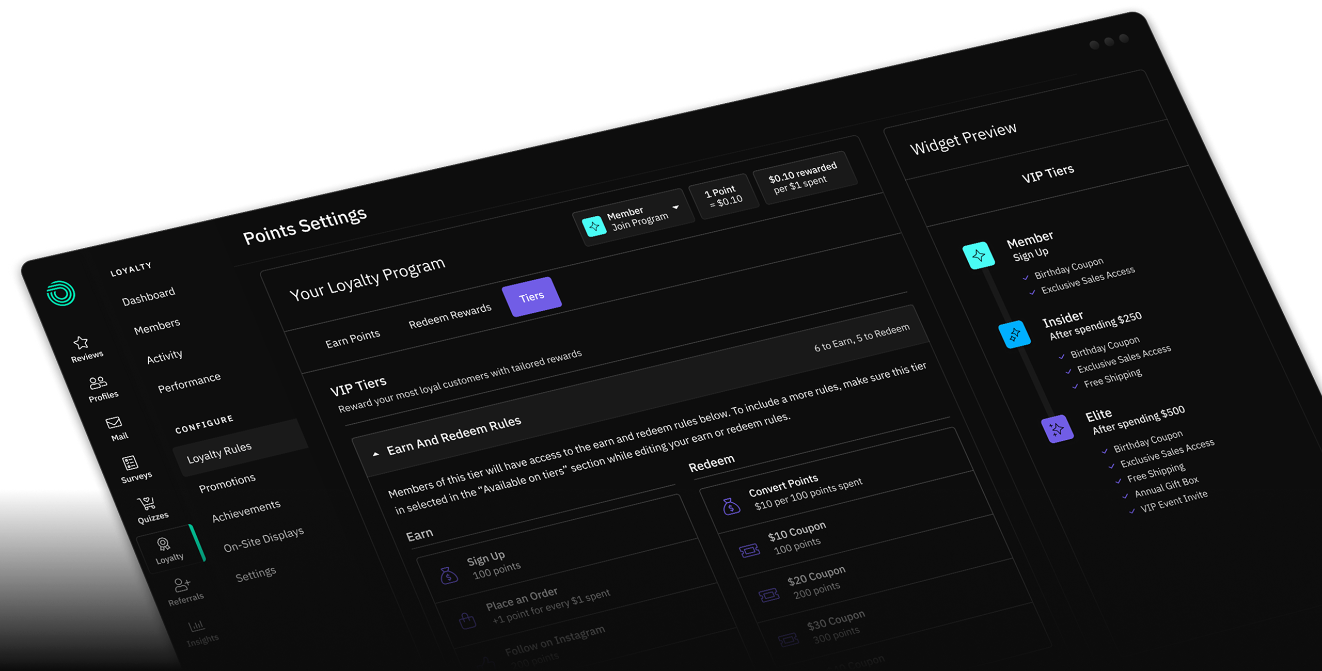Open Insights bar chart icon
The height and width of the screenshot is (671, 1322).
pos(197,626)
